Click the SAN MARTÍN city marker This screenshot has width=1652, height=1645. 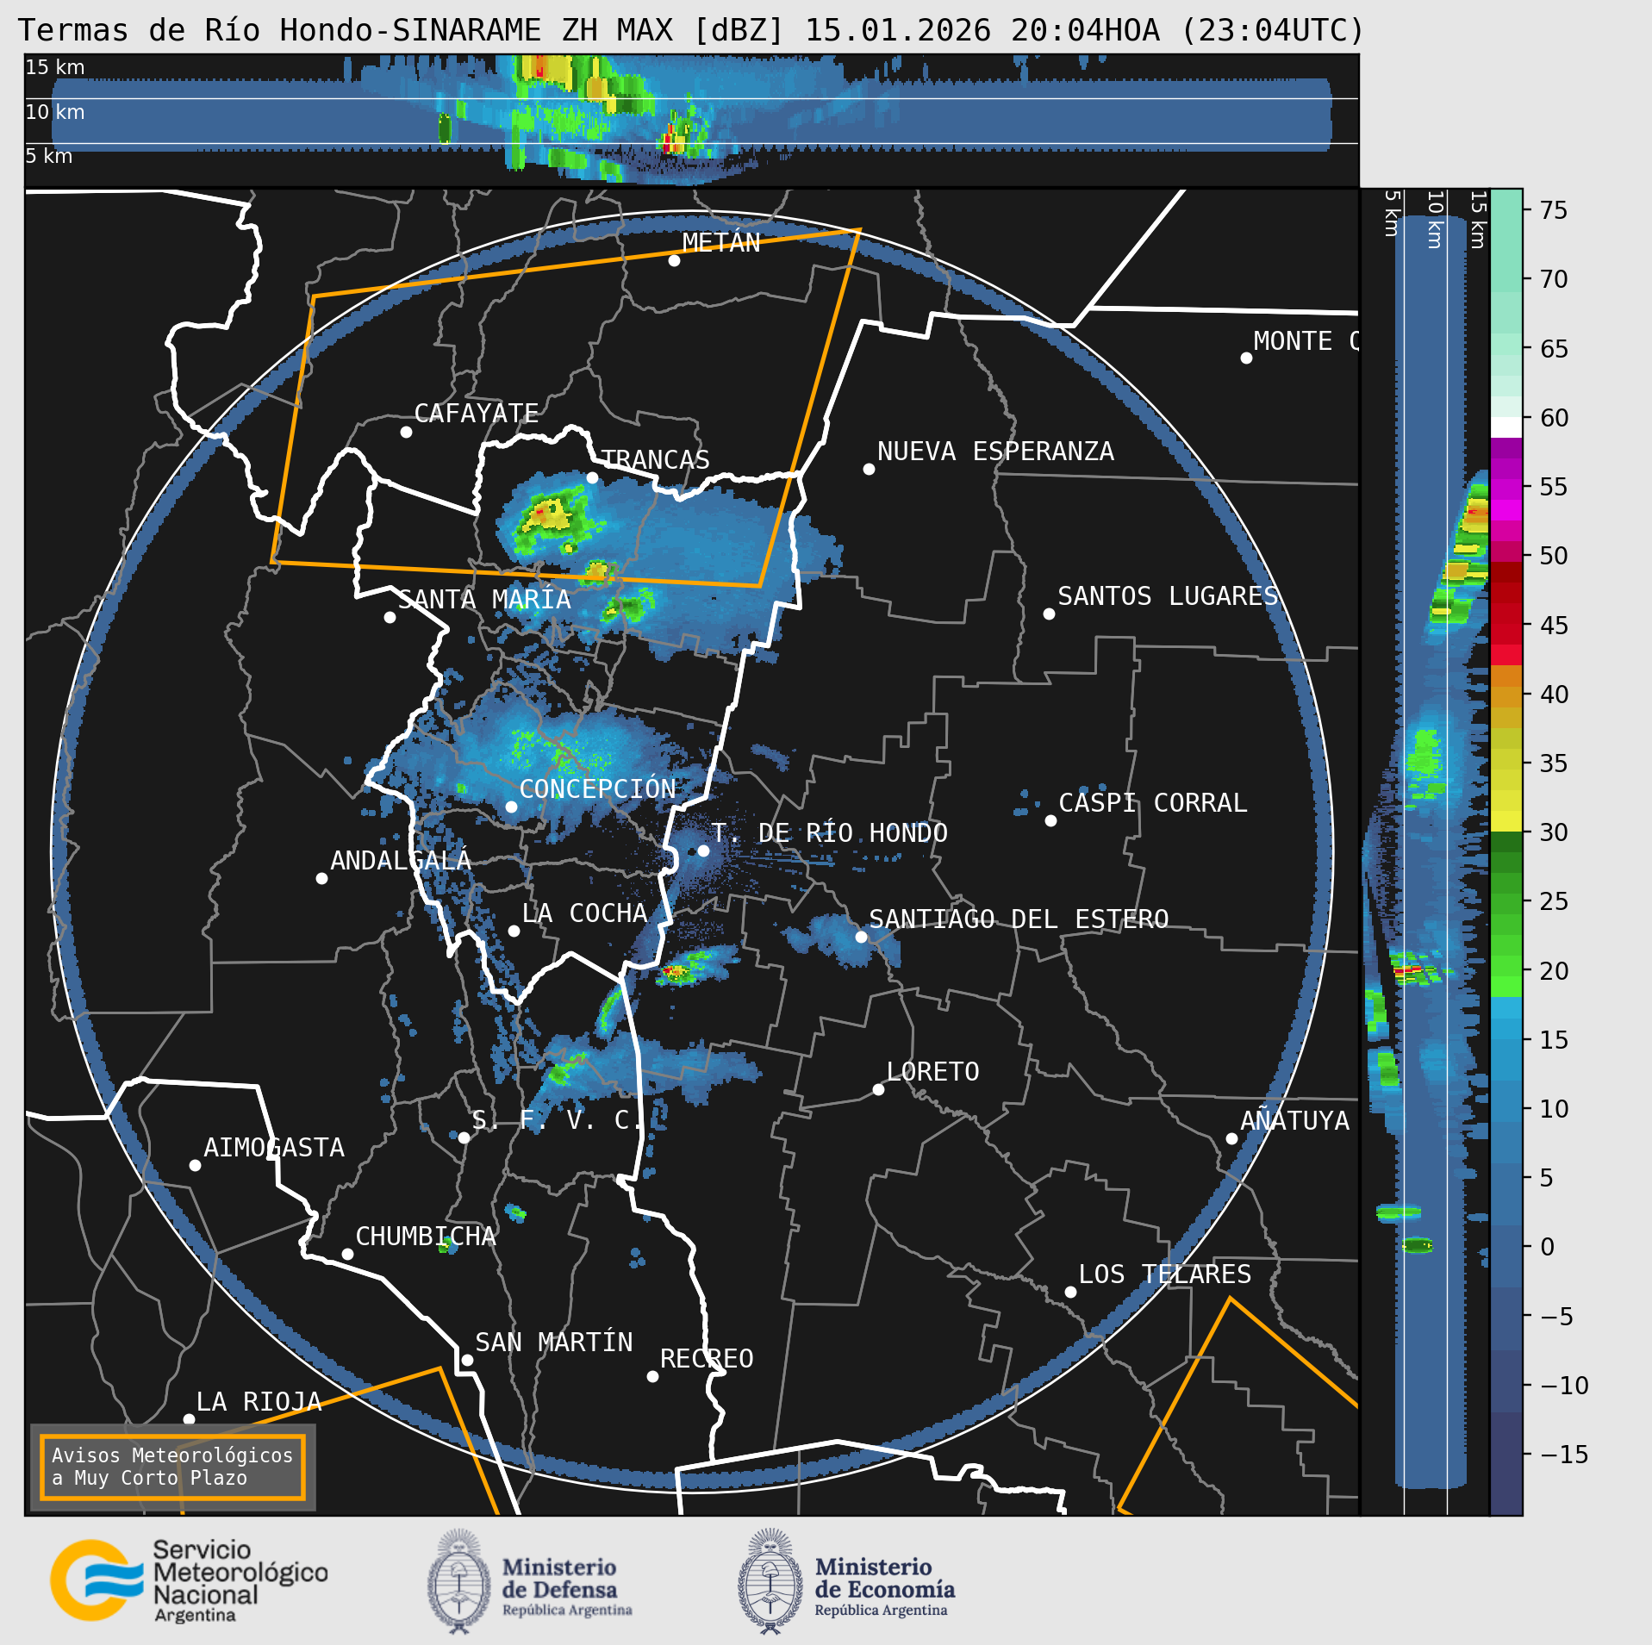[467, 1360]
